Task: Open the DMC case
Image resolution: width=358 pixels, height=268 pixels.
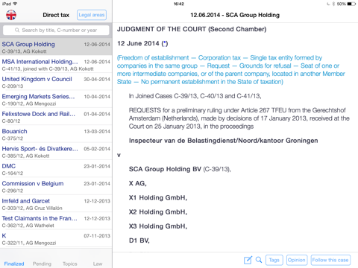Action: pyautogui.click(x=56, y=169)
